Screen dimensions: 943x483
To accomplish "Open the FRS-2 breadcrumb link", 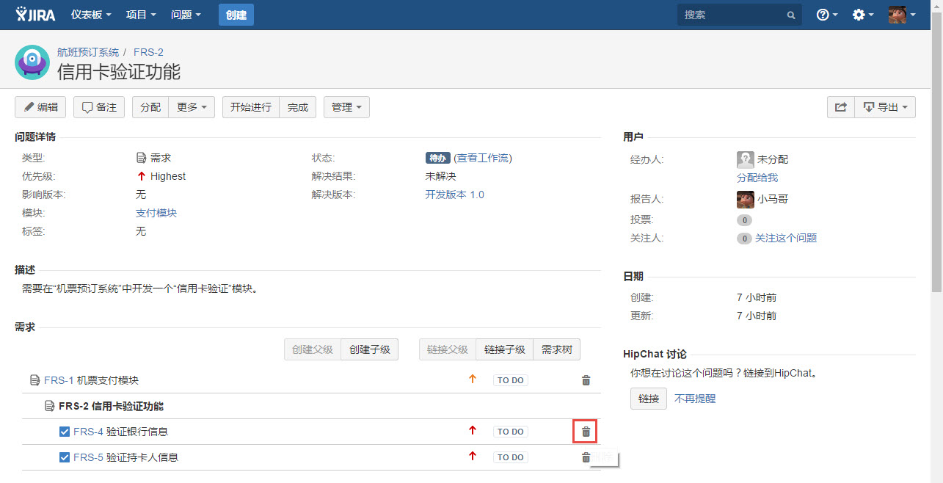I will (148, 52).
